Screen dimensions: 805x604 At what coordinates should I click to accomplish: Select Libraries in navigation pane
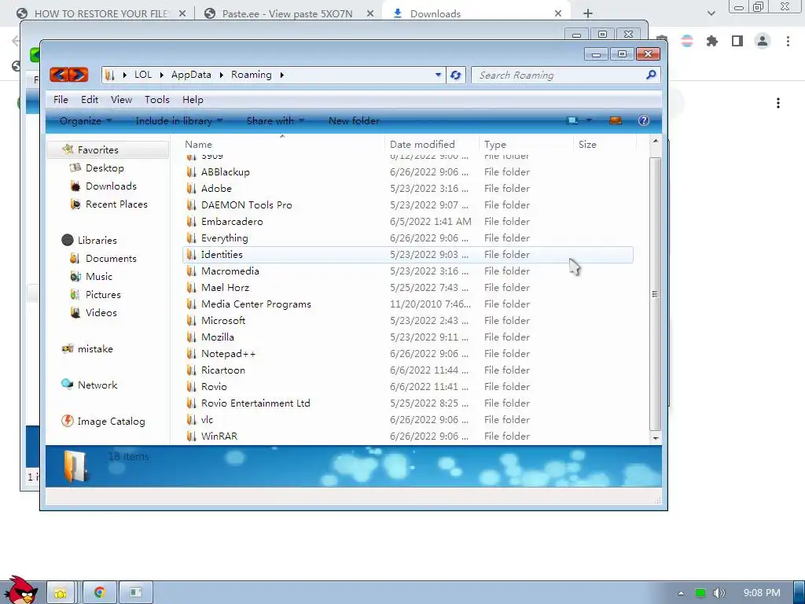click(x=97, y=241)
